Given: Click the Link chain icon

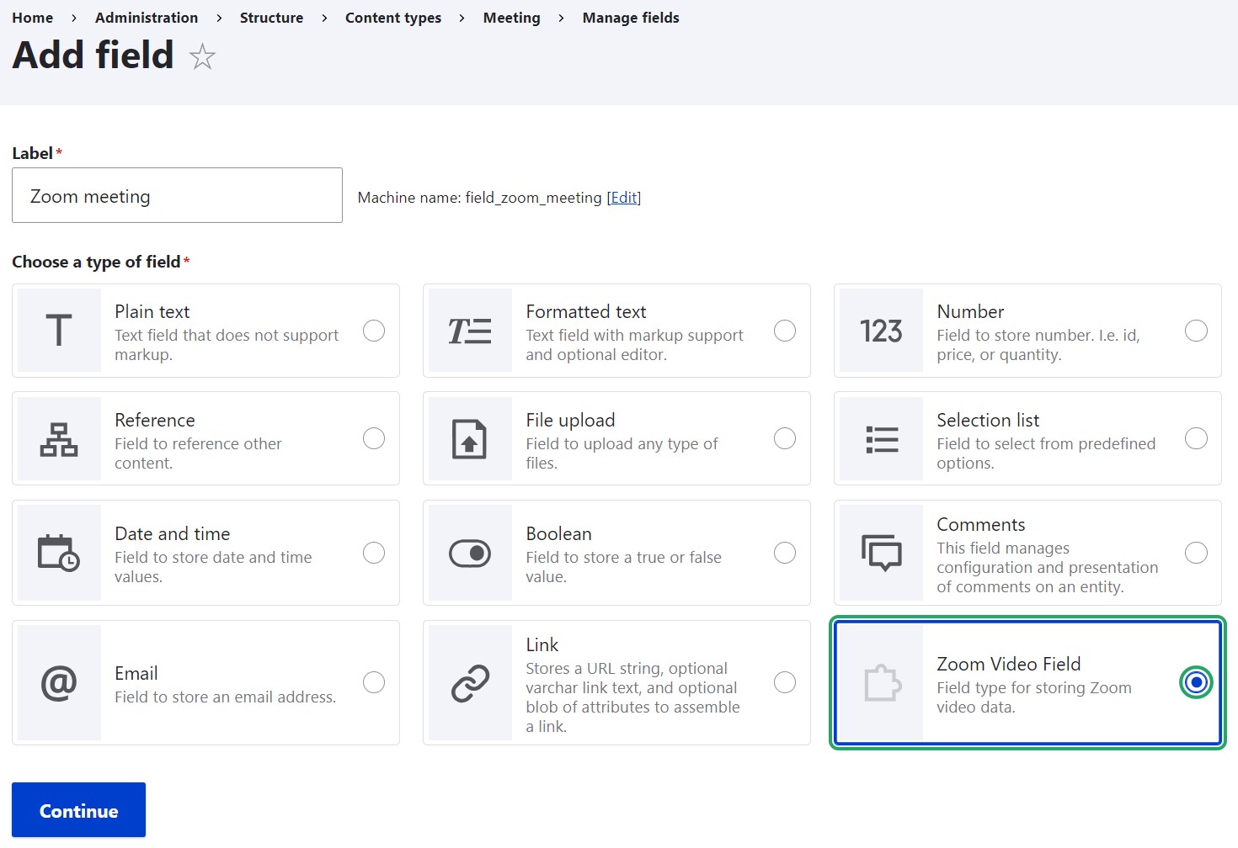Looking at the screenshot, I should coord(470,682).
